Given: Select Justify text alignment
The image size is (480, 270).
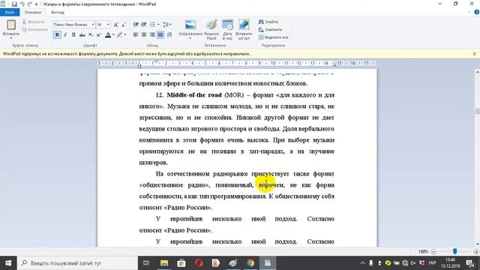Looking at the screenshot, I should tap(160, 35).
